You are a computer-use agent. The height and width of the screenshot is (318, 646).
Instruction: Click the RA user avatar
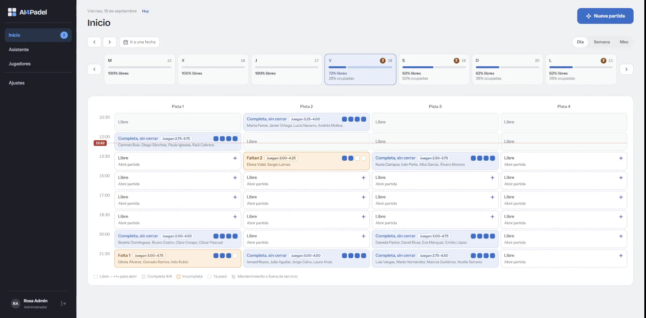(15, 304)
